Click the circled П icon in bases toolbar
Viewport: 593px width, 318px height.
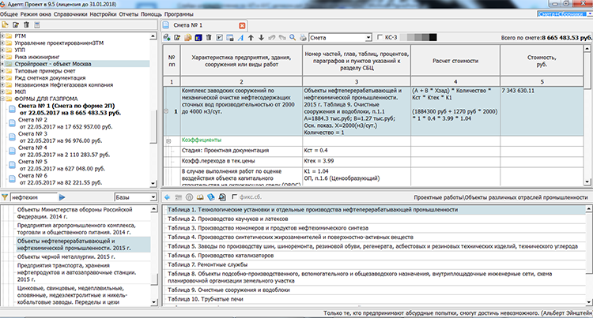click(189, 197)
